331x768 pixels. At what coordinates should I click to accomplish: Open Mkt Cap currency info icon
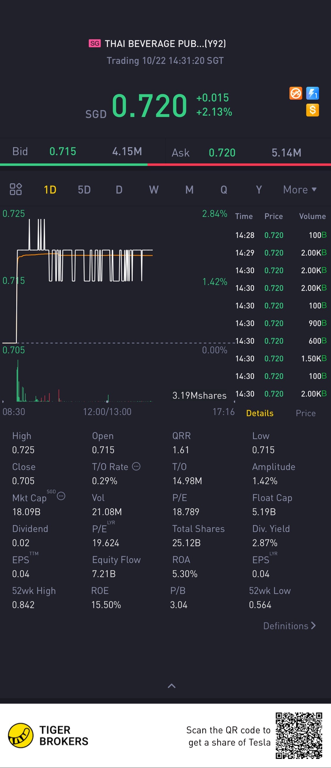pos(61,496)
